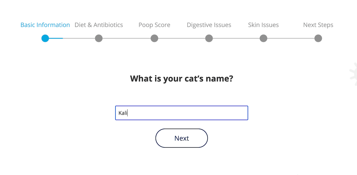Click progress line between Diet & Antibiotics and Poop Score dots
The width and height of the screenshot is (357, 175).
coord(126,38)
